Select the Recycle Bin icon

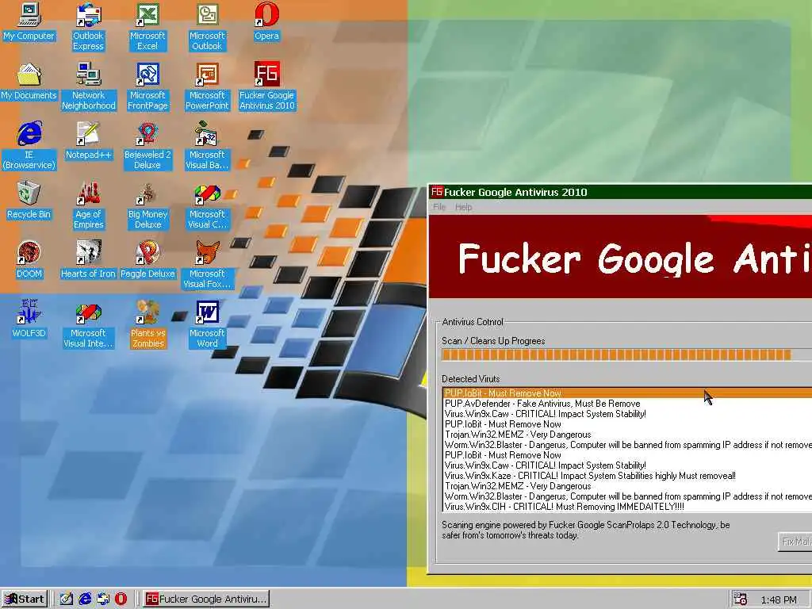[29, 200]
